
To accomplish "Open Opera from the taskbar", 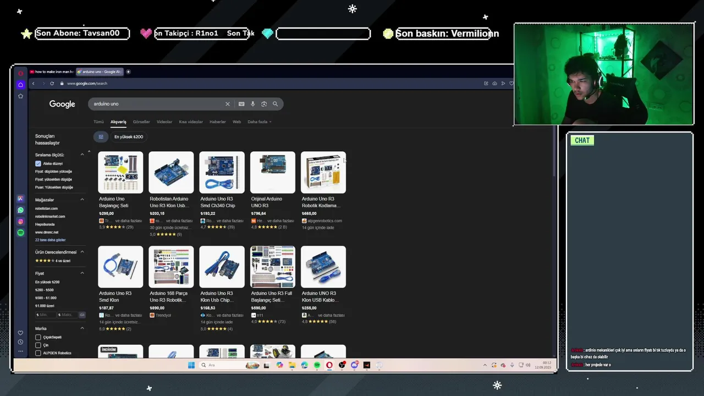I will pyautogui.click(x=329, y=365).
